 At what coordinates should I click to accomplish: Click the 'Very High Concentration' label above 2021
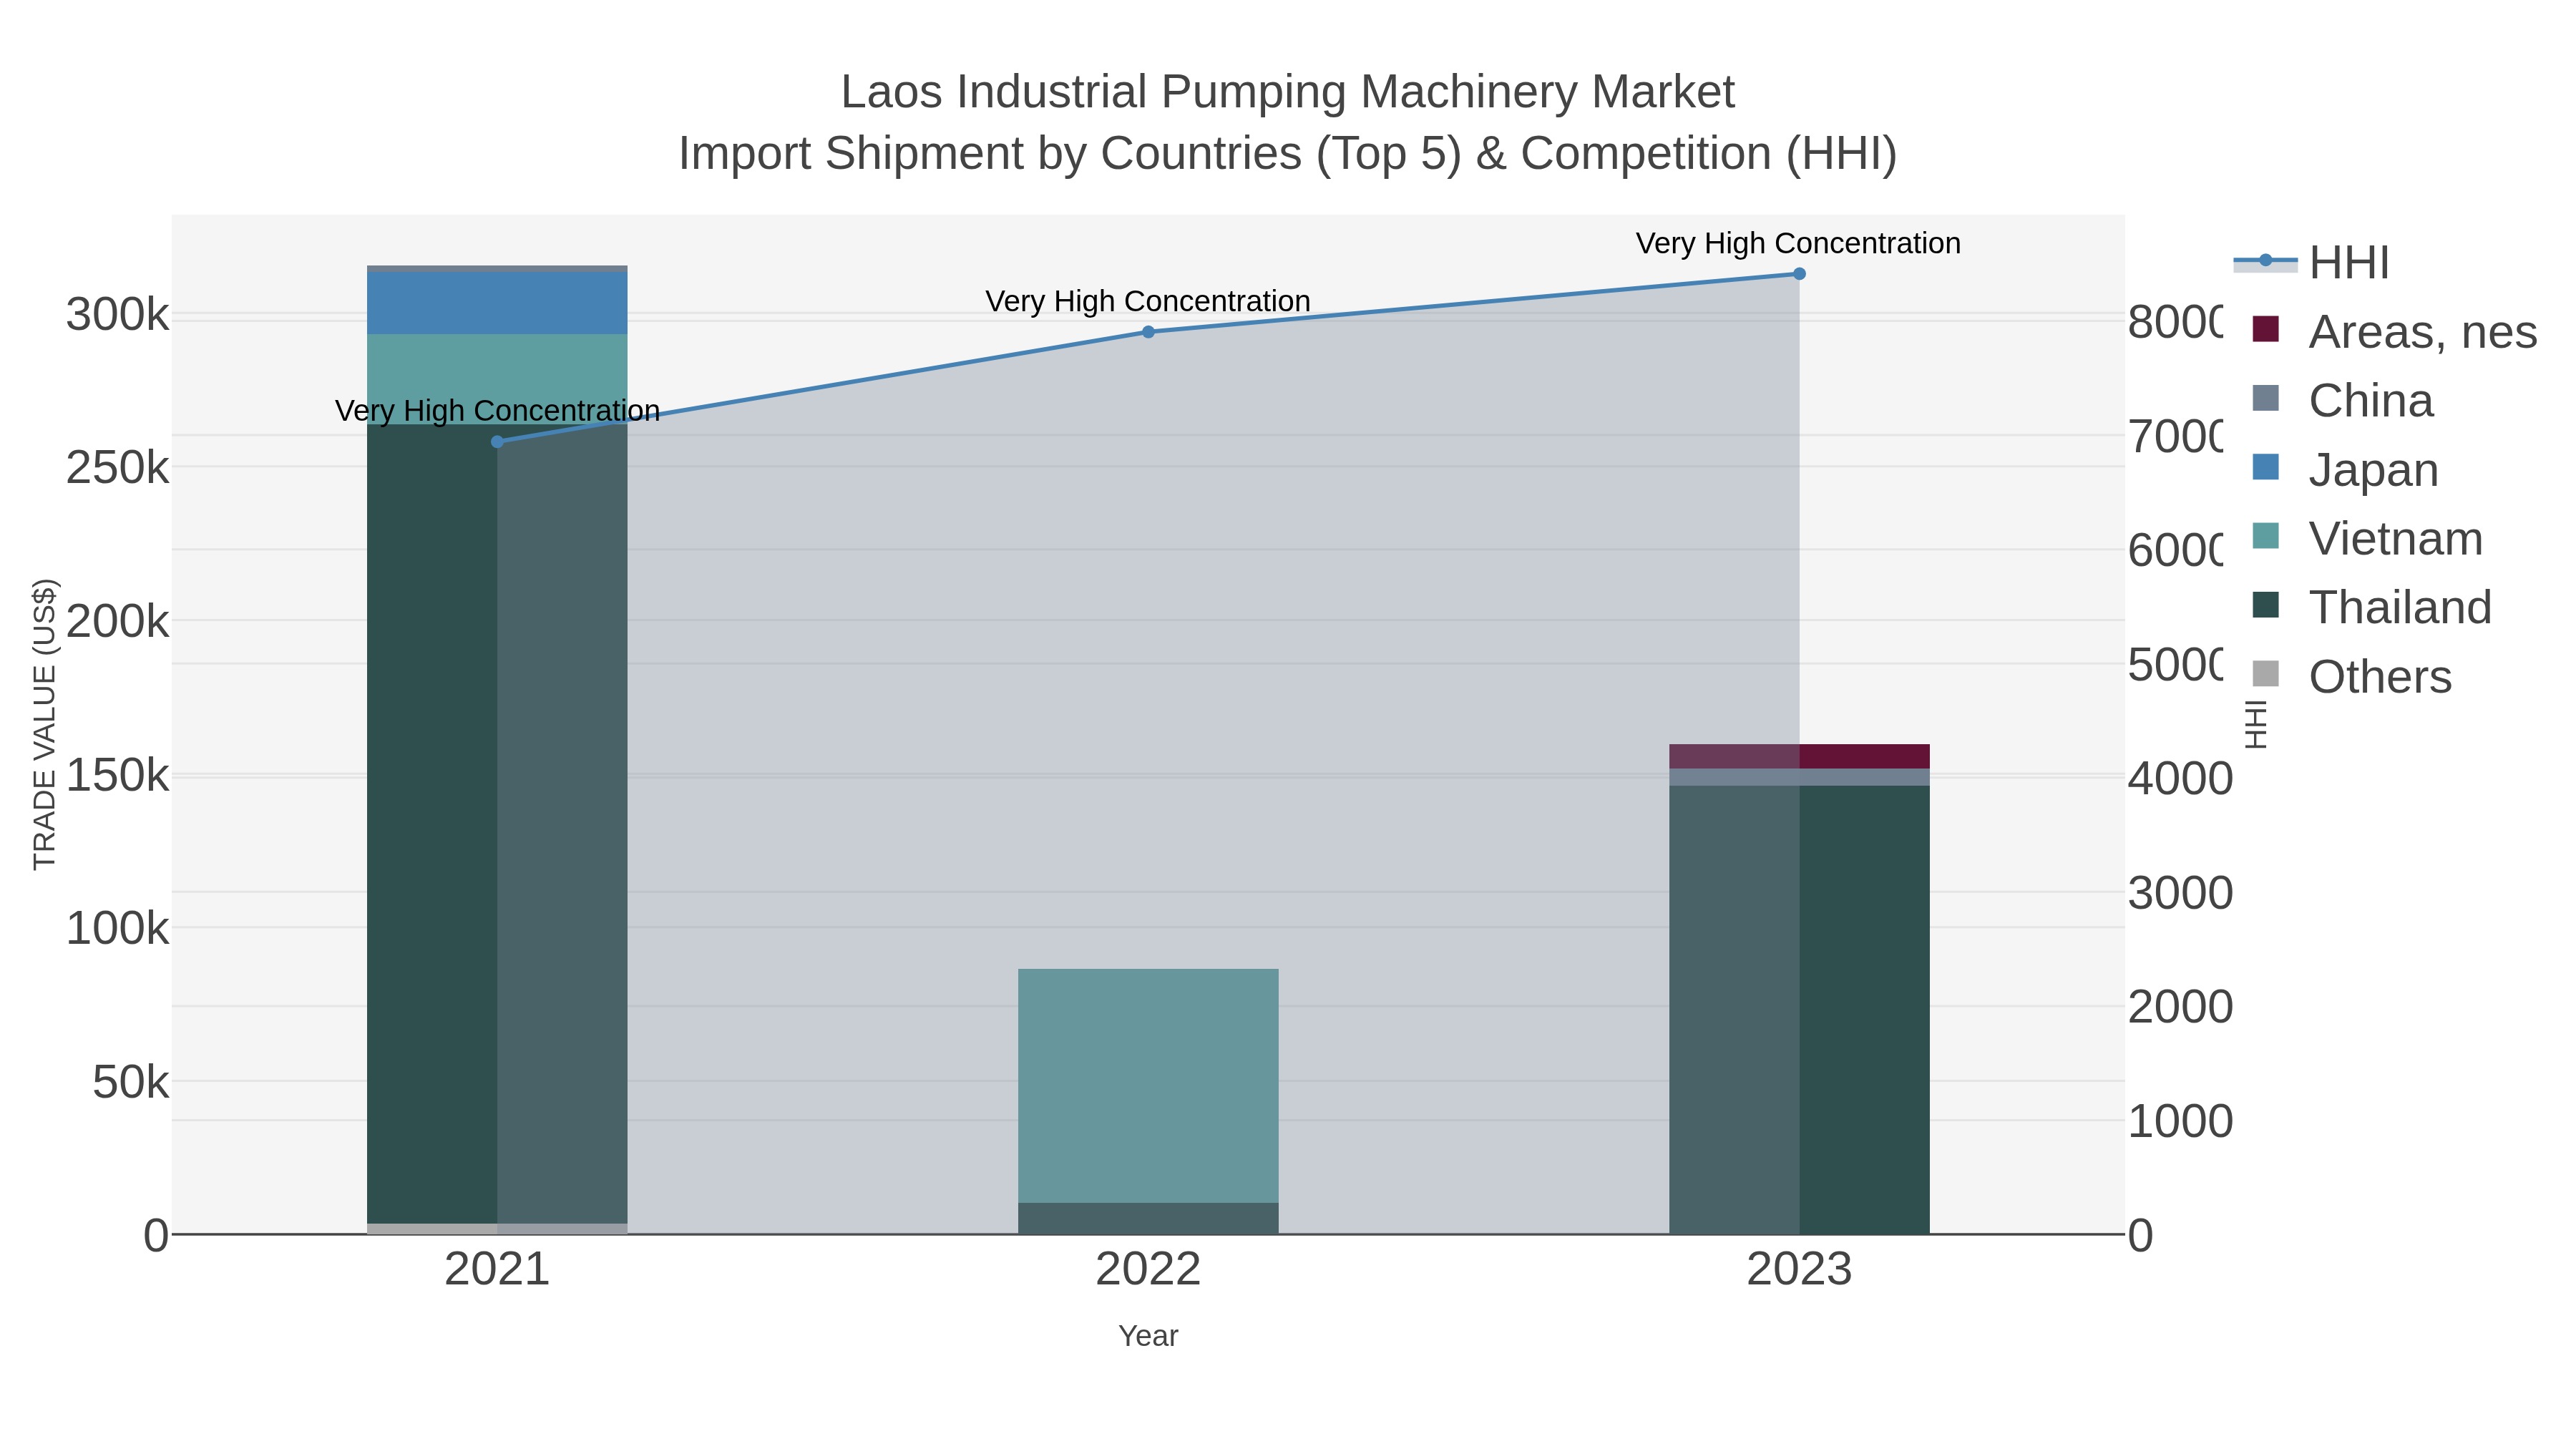tap(497, 410)
